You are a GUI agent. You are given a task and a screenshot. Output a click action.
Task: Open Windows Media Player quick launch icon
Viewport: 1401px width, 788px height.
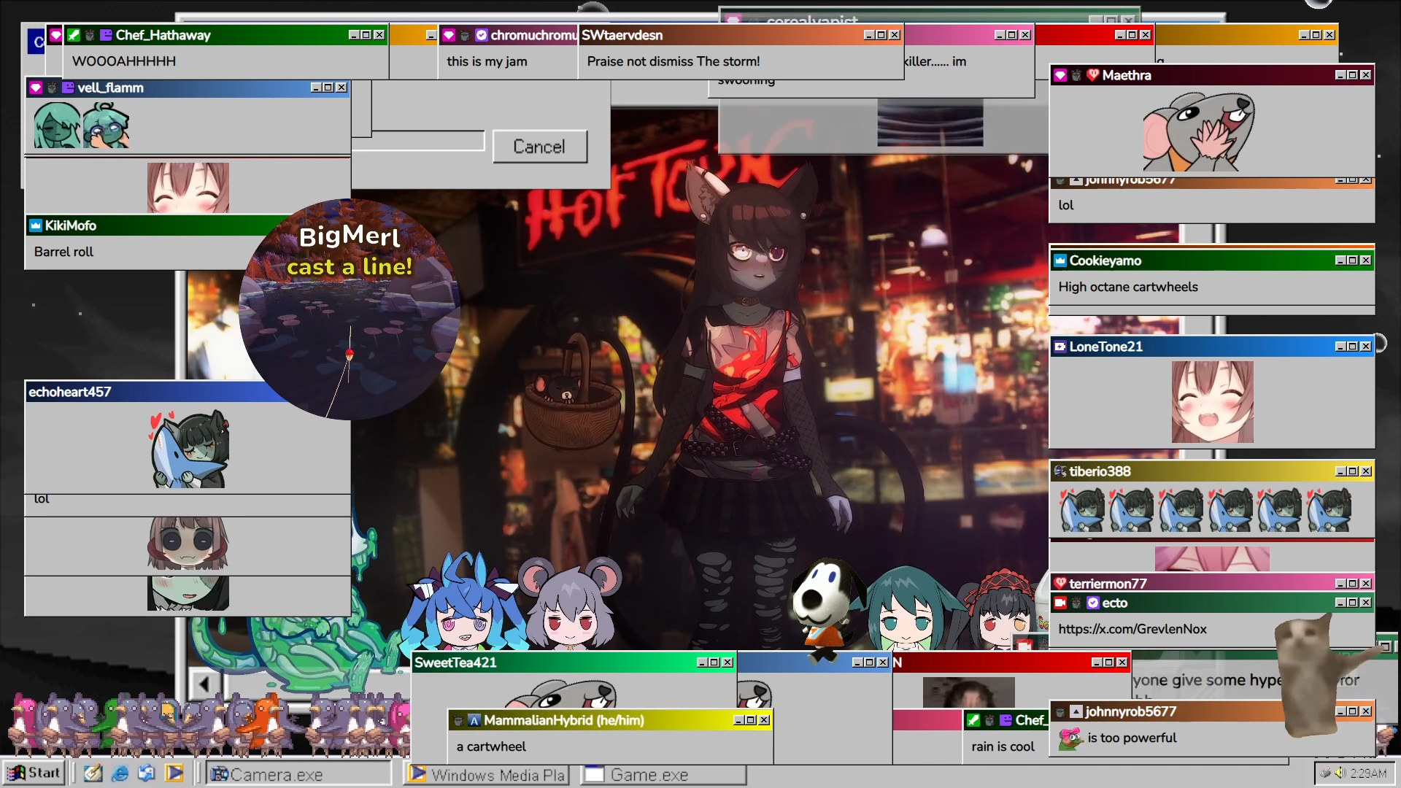point(174,773)
